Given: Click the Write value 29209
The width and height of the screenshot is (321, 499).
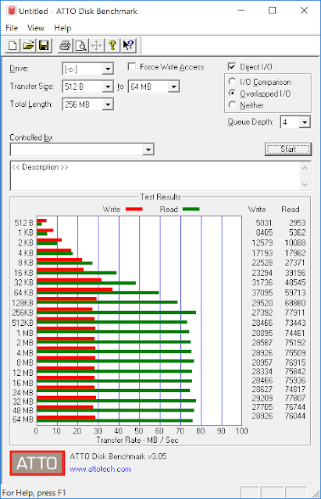Looking at the screenshot, I should 262,398.
